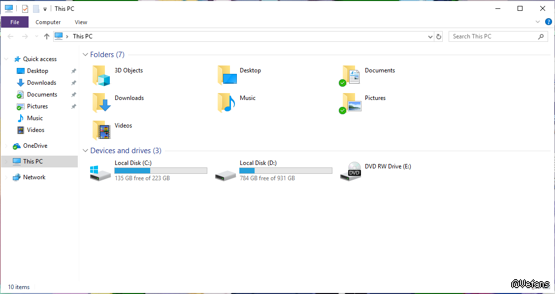
Task: Select OneDrive in navigation pane
Action: (x=35, y=146)
